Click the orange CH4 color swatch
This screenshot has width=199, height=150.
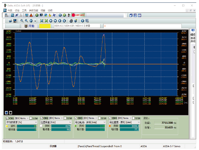(x=110, y=126)
